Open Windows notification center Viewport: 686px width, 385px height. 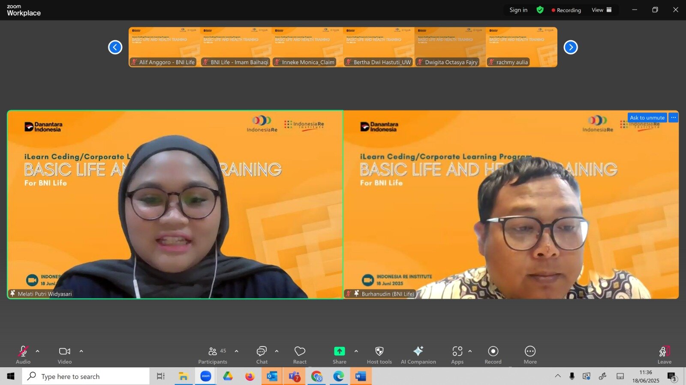pos(672,376)
